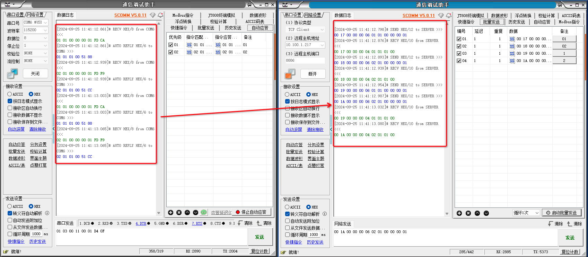
Task: Click the notification bell icon in right window
Action: 449,16
